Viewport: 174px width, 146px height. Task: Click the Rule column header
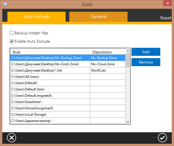pyautogui.click(x=50, y=52)
